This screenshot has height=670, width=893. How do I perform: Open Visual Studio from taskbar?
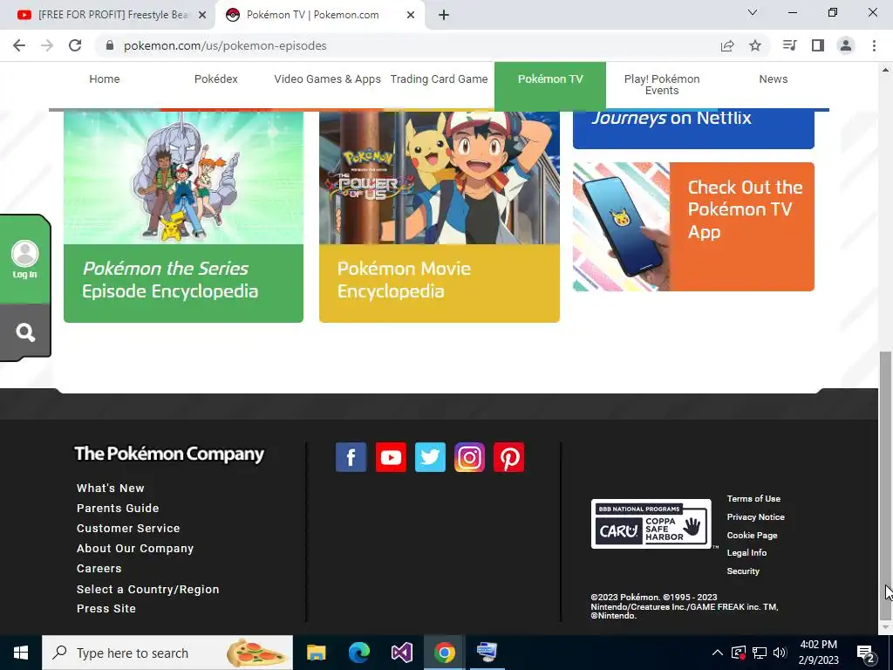(x=401, y=653)
